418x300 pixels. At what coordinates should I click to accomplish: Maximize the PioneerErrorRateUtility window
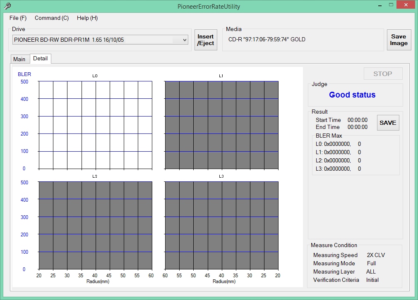(391, 5)
